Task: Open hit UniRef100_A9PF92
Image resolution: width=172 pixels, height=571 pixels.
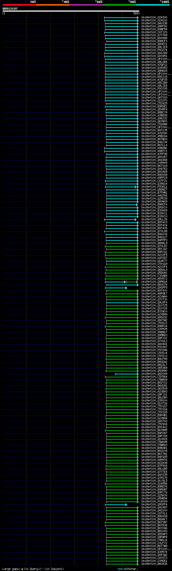Action: click(154, 26)
